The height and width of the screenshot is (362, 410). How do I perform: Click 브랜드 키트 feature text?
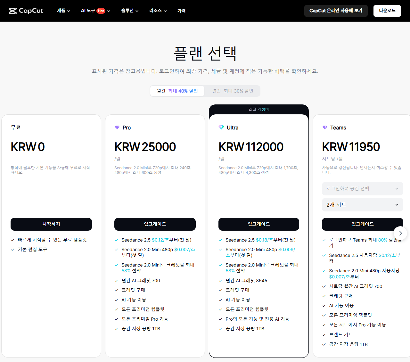[341, 334]
